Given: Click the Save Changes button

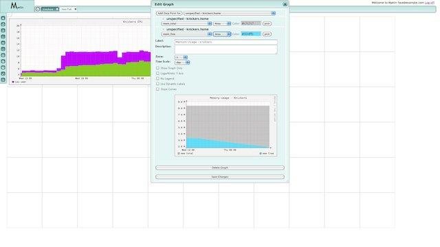Looking at the screenshot, I should [220, 177].
